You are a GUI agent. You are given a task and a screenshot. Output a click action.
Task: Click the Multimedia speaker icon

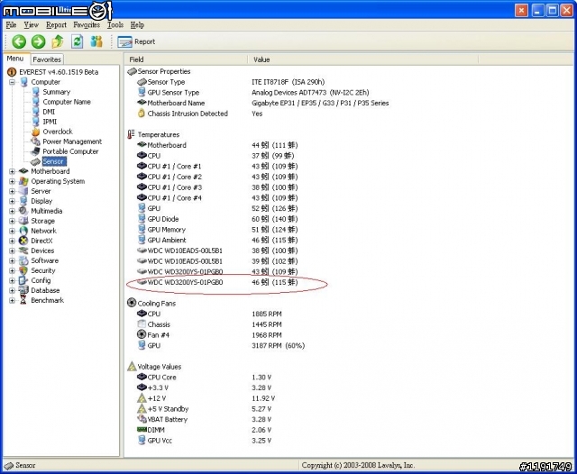pyautogui.click(x=23, y=211)
